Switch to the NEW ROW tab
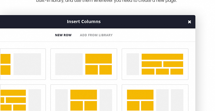Image resolution: width=215 pixels, height=111 pixels. 63,35
